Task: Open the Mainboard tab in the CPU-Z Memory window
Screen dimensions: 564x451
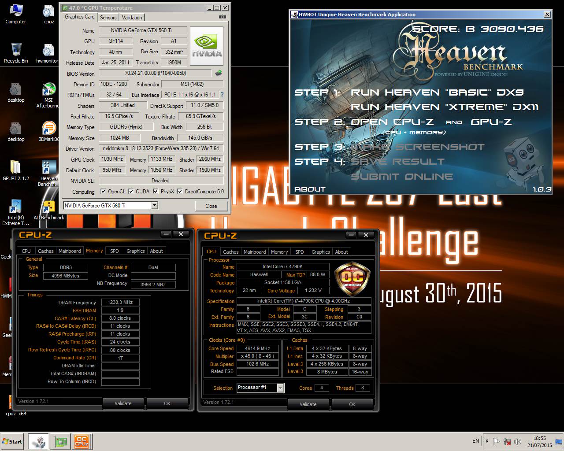Action: tap(70, 251)
